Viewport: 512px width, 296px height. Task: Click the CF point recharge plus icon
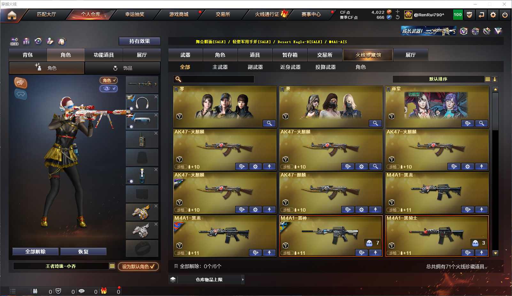(398, 12)
